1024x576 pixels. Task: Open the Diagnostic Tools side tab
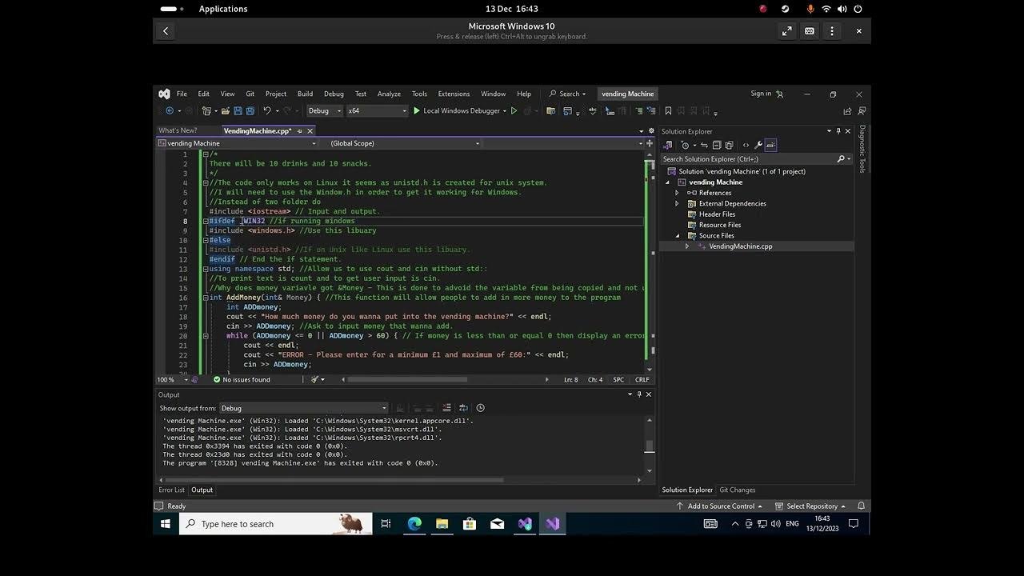pos(862,149)
